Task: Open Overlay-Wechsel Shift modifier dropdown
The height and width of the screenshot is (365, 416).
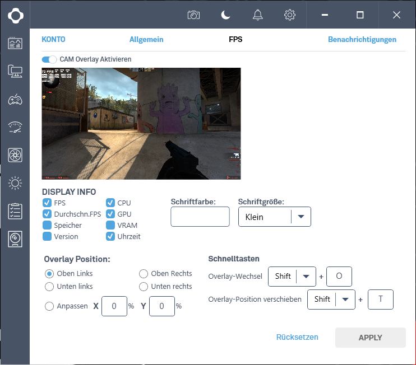Action: coord(292,277)
